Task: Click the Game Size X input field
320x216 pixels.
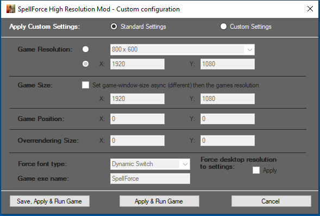Action: [137, 99]
